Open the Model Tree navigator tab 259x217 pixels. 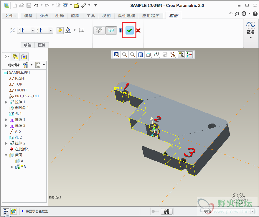click(x=6, y=57)
